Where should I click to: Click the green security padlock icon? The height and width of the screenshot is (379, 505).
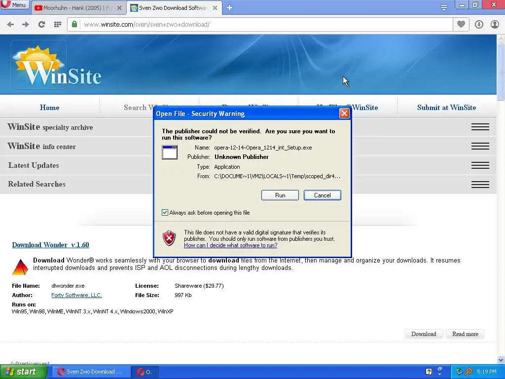coord(74,24)
